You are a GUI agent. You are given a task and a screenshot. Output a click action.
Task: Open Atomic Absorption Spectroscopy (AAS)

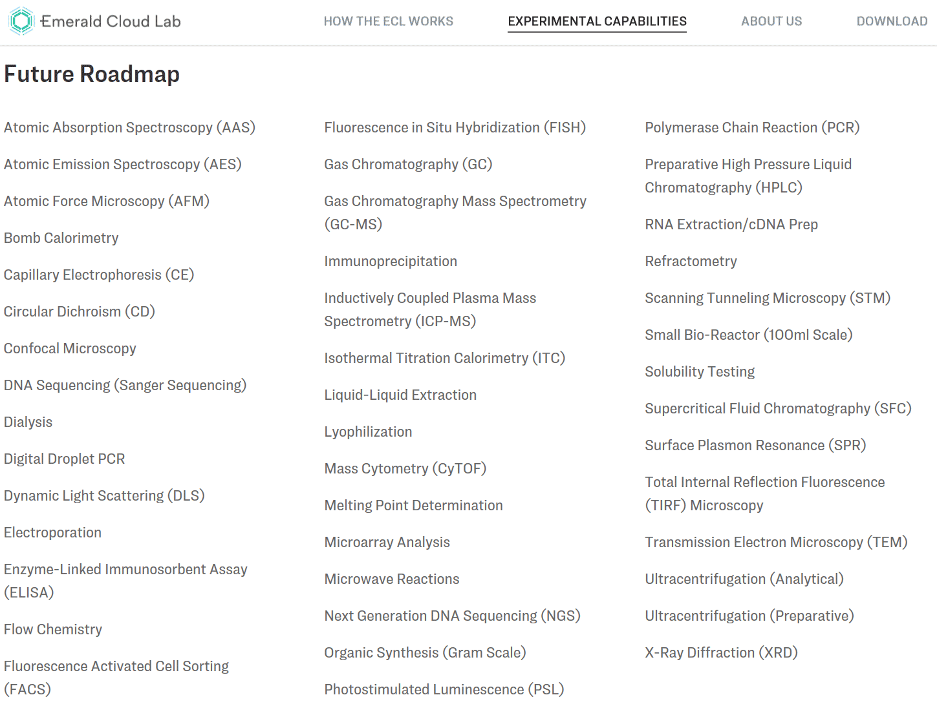pos(129,128)
